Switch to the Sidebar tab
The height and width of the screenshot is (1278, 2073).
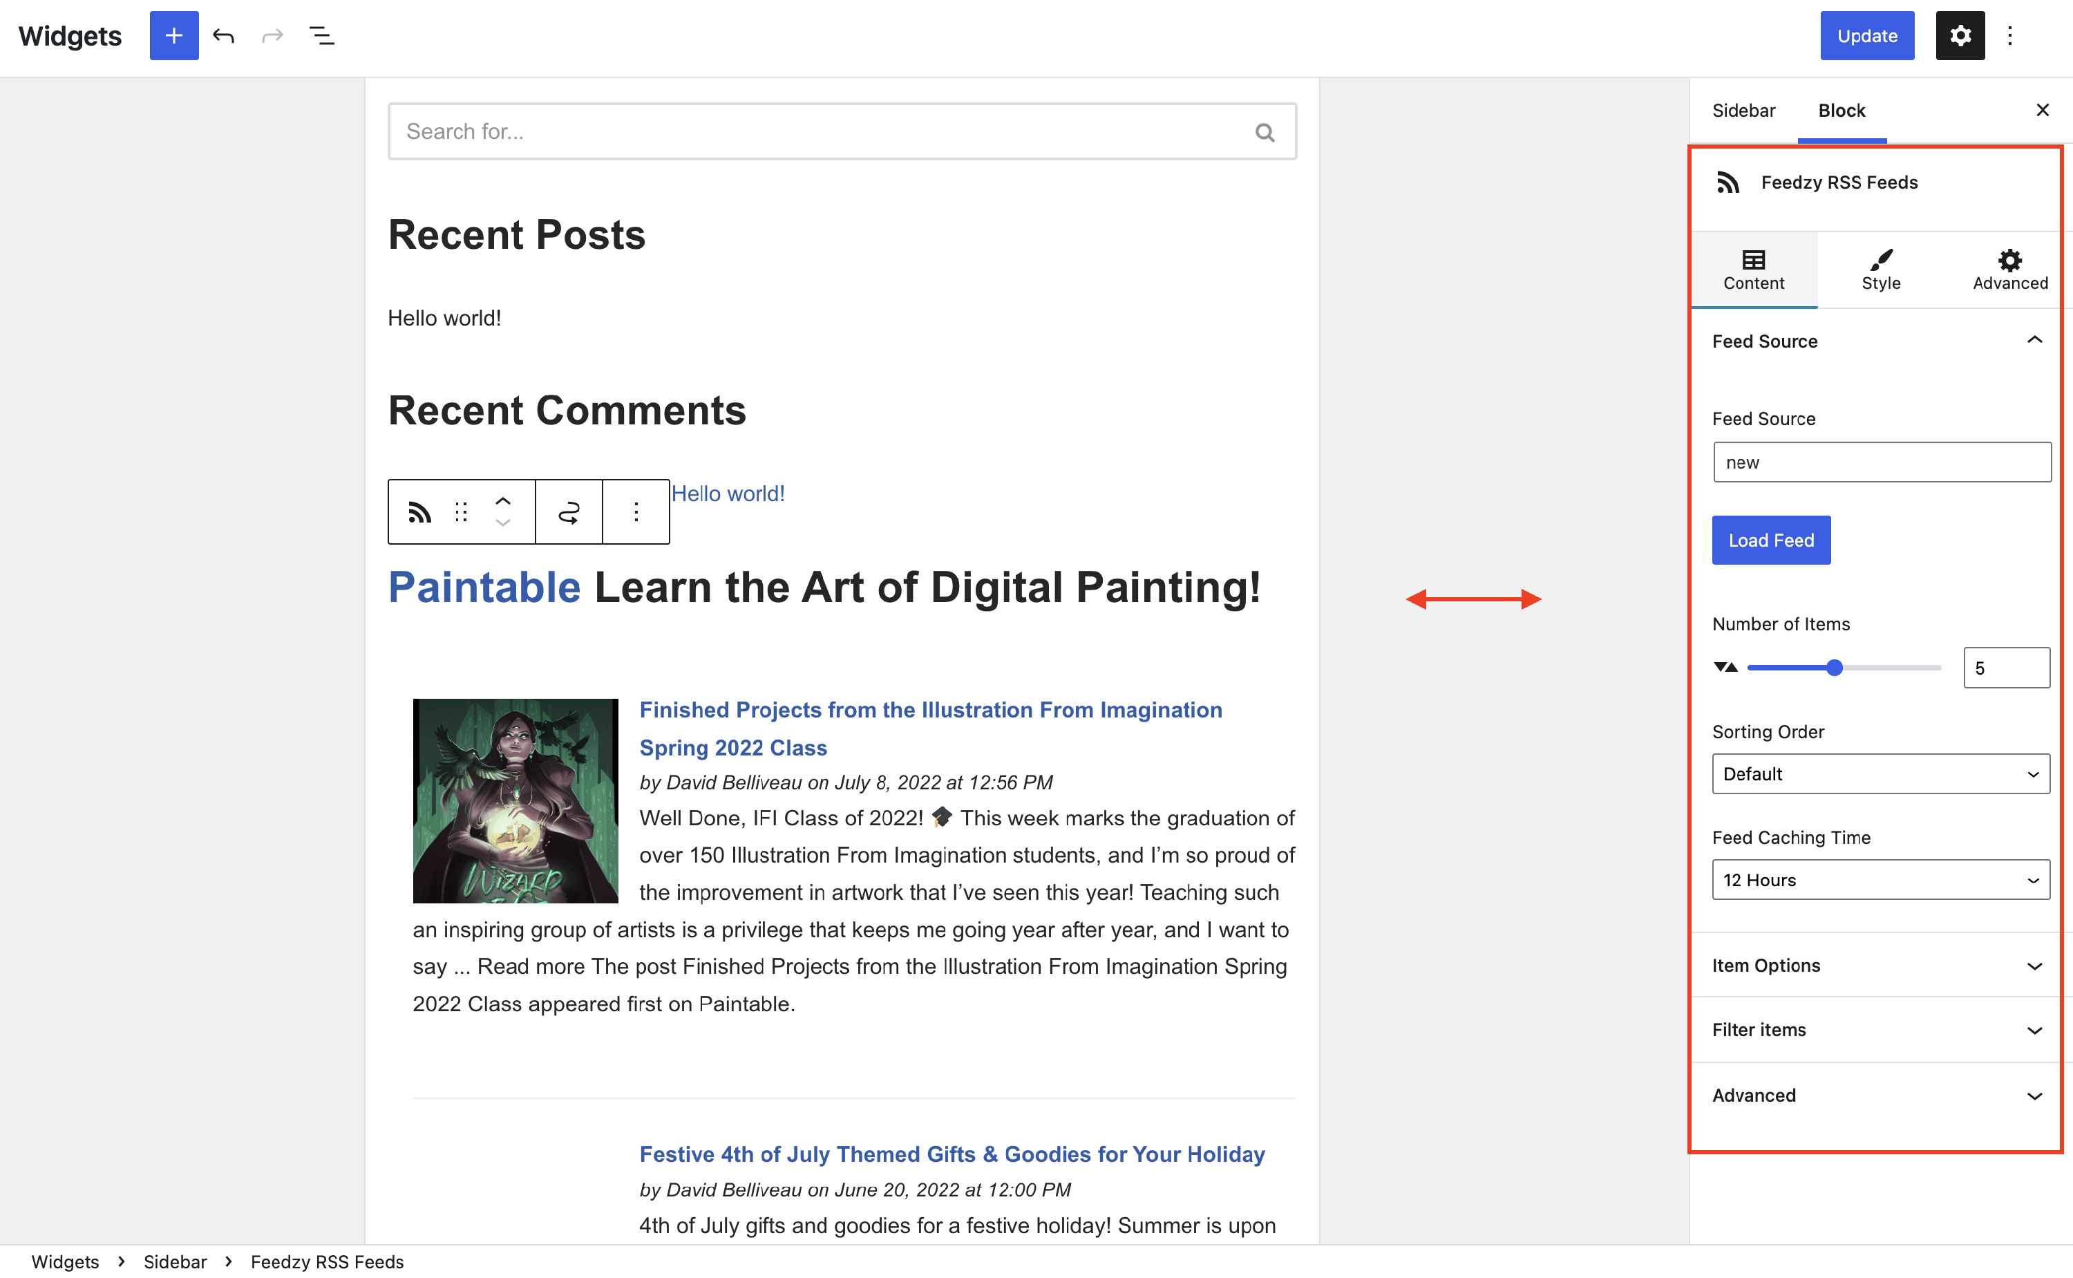coord(1743,111)
